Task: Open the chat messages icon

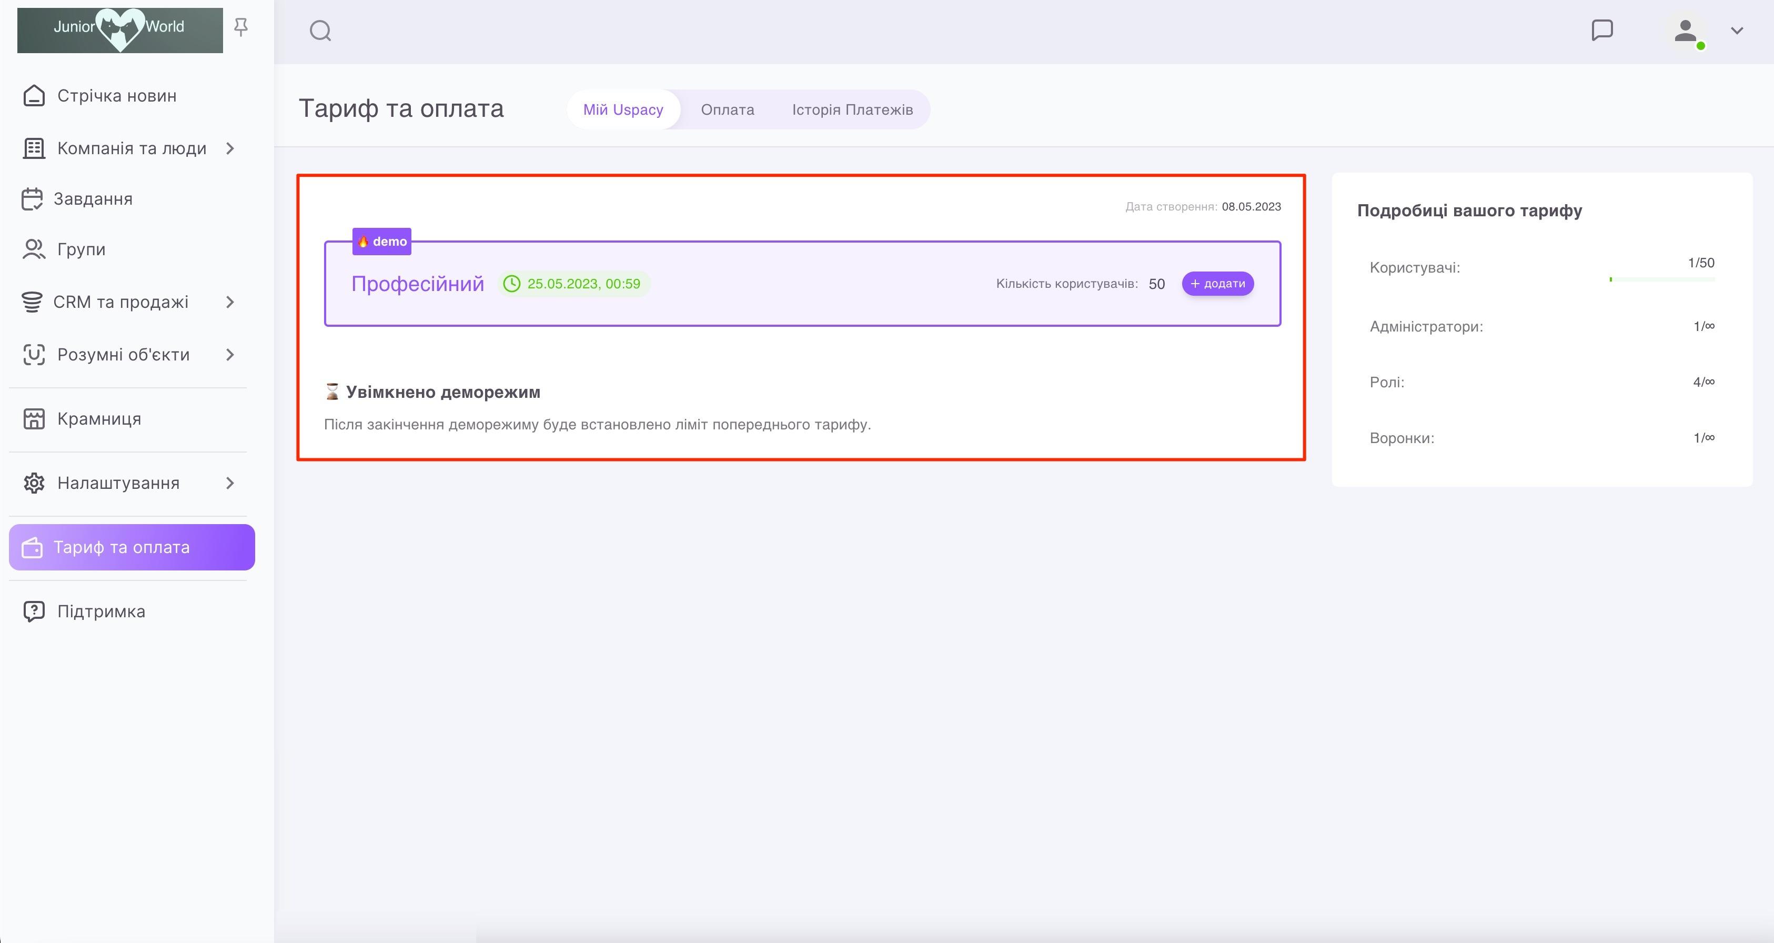Action: [1602, 31]
